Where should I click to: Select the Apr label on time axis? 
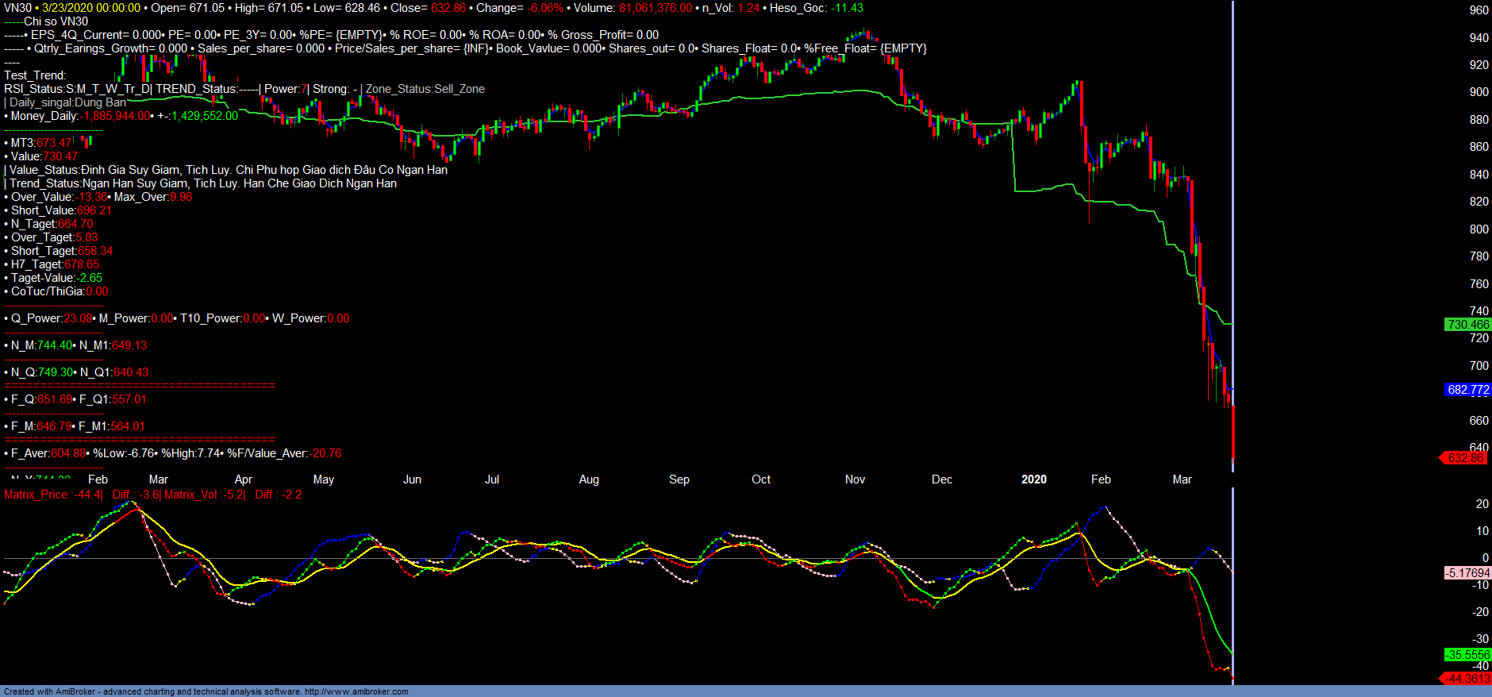(243, 479)
